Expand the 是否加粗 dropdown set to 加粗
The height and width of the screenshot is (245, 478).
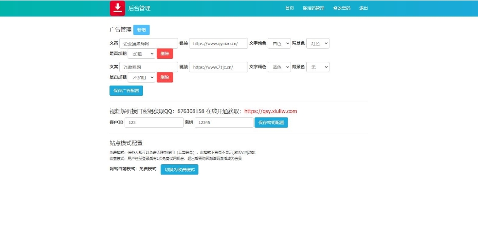tap(141, 53)
